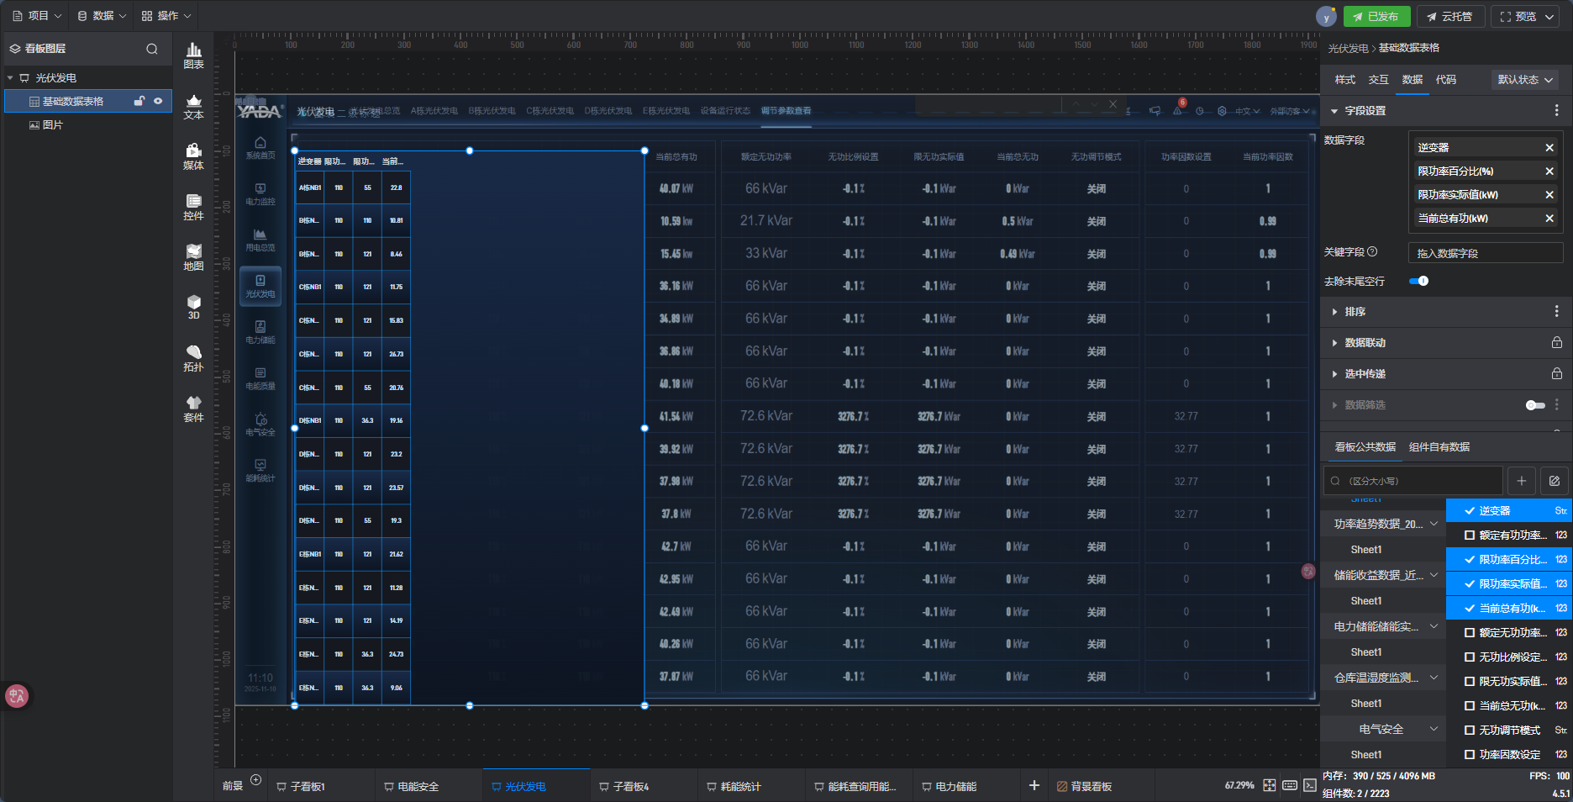Open the 媒体 media components
This screenshot has width=1573, height=802.
click(x=193, y=156)
